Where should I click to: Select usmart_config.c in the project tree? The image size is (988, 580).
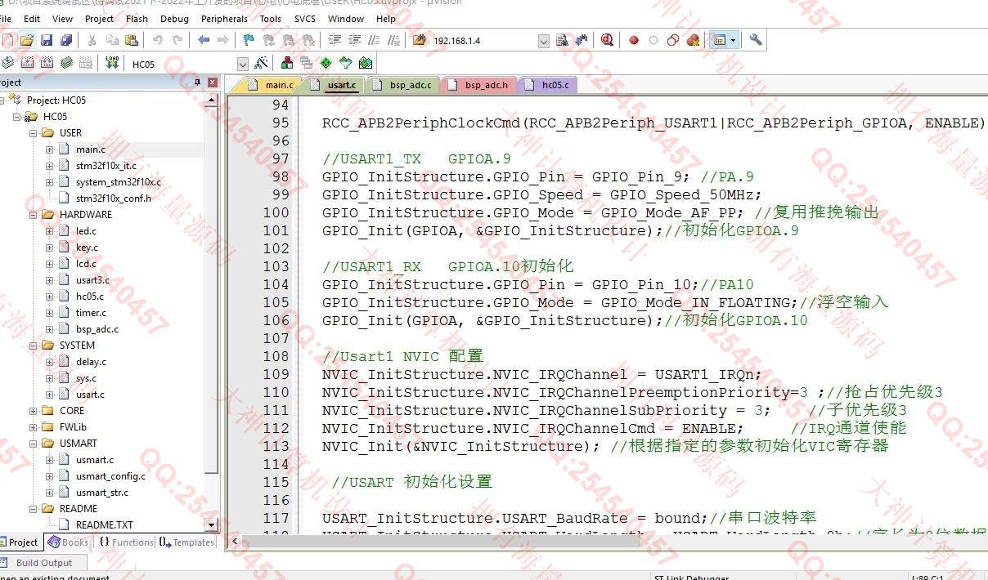(110, 476)
